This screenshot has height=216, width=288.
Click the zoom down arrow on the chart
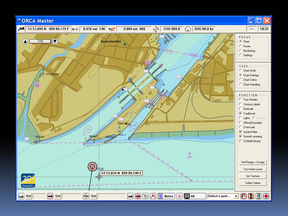click(x=55, y=41)
